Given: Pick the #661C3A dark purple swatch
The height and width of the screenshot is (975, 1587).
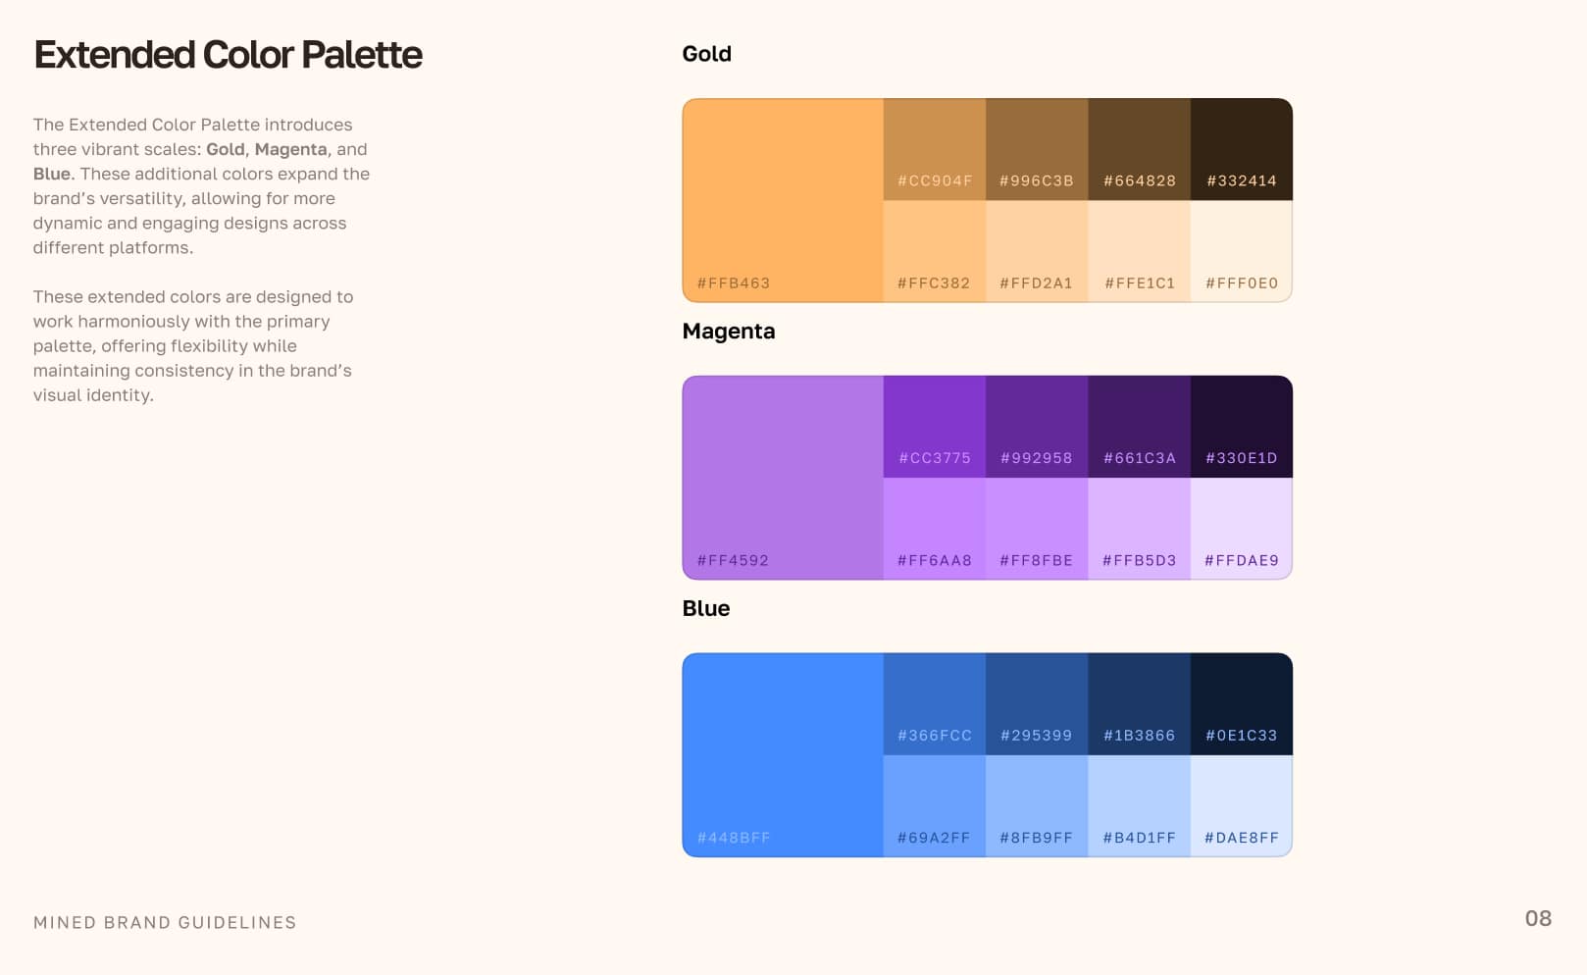Looking at the screenshot, I should (x=1139, y=427).
